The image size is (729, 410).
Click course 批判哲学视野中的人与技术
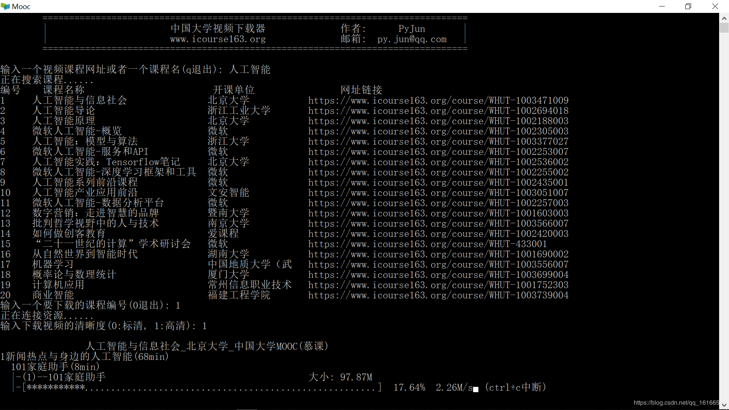point(96,223)
